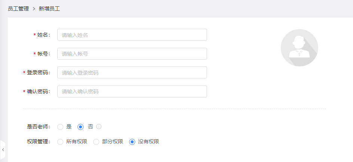Select 否 for 是否老师
The width and height of the screenshot is (353, 162).
point(80,127)
